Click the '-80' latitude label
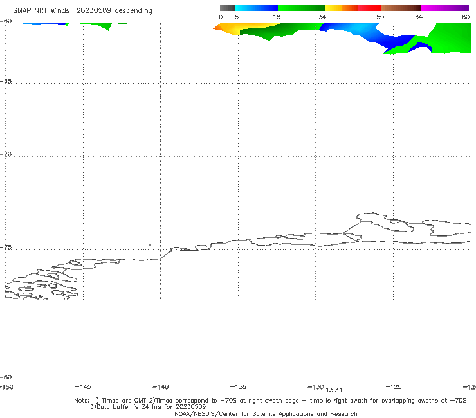Viewport: 476px width, 418px height. click(x=6, y=377)
